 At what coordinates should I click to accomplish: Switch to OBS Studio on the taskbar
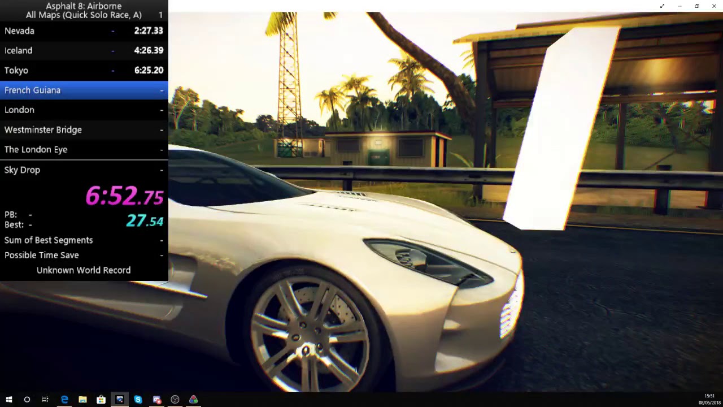tap(175, 400)
